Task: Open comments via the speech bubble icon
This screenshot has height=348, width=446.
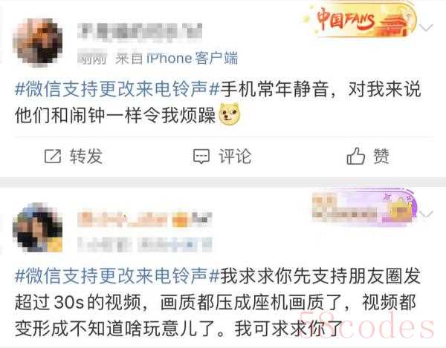Action: click(x=201, y=157)
